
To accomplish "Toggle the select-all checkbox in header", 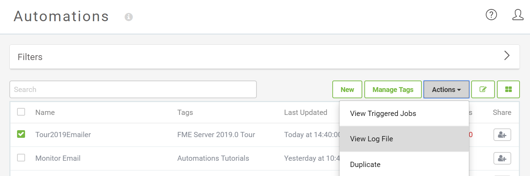I will click(21, 112).
